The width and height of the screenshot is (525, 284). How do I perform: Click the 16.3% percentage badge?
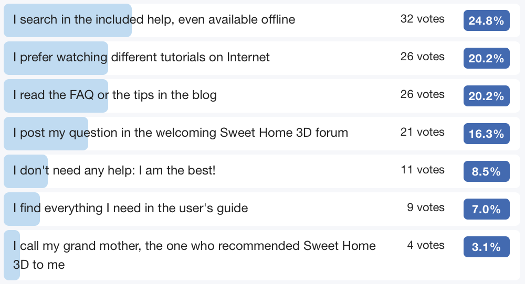[x=486, y=134]
